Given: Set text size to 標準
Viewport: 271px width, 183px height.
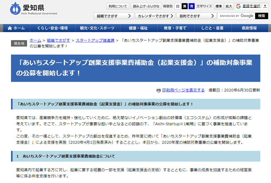Looking at the screenshot, I should [x=218, y=6].
